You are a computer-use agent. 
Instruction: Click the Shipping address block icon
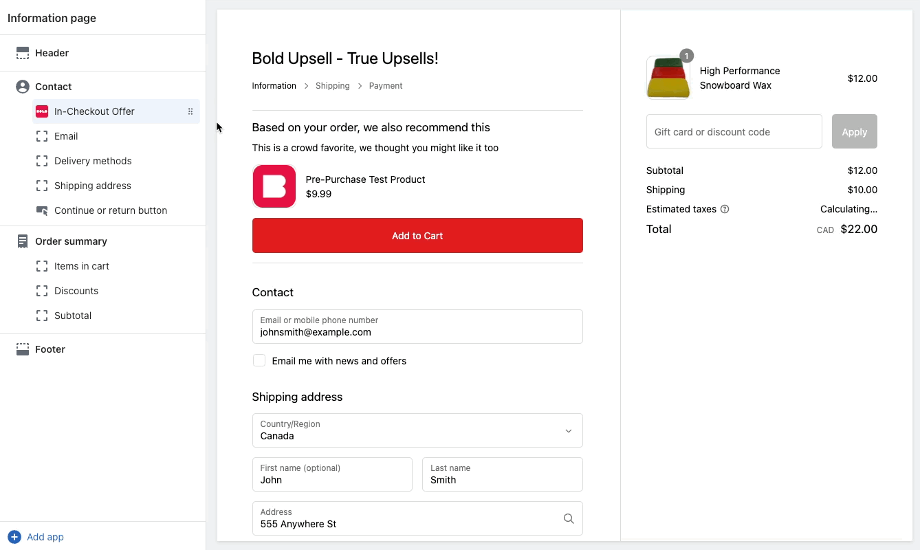tap(42, 186)
